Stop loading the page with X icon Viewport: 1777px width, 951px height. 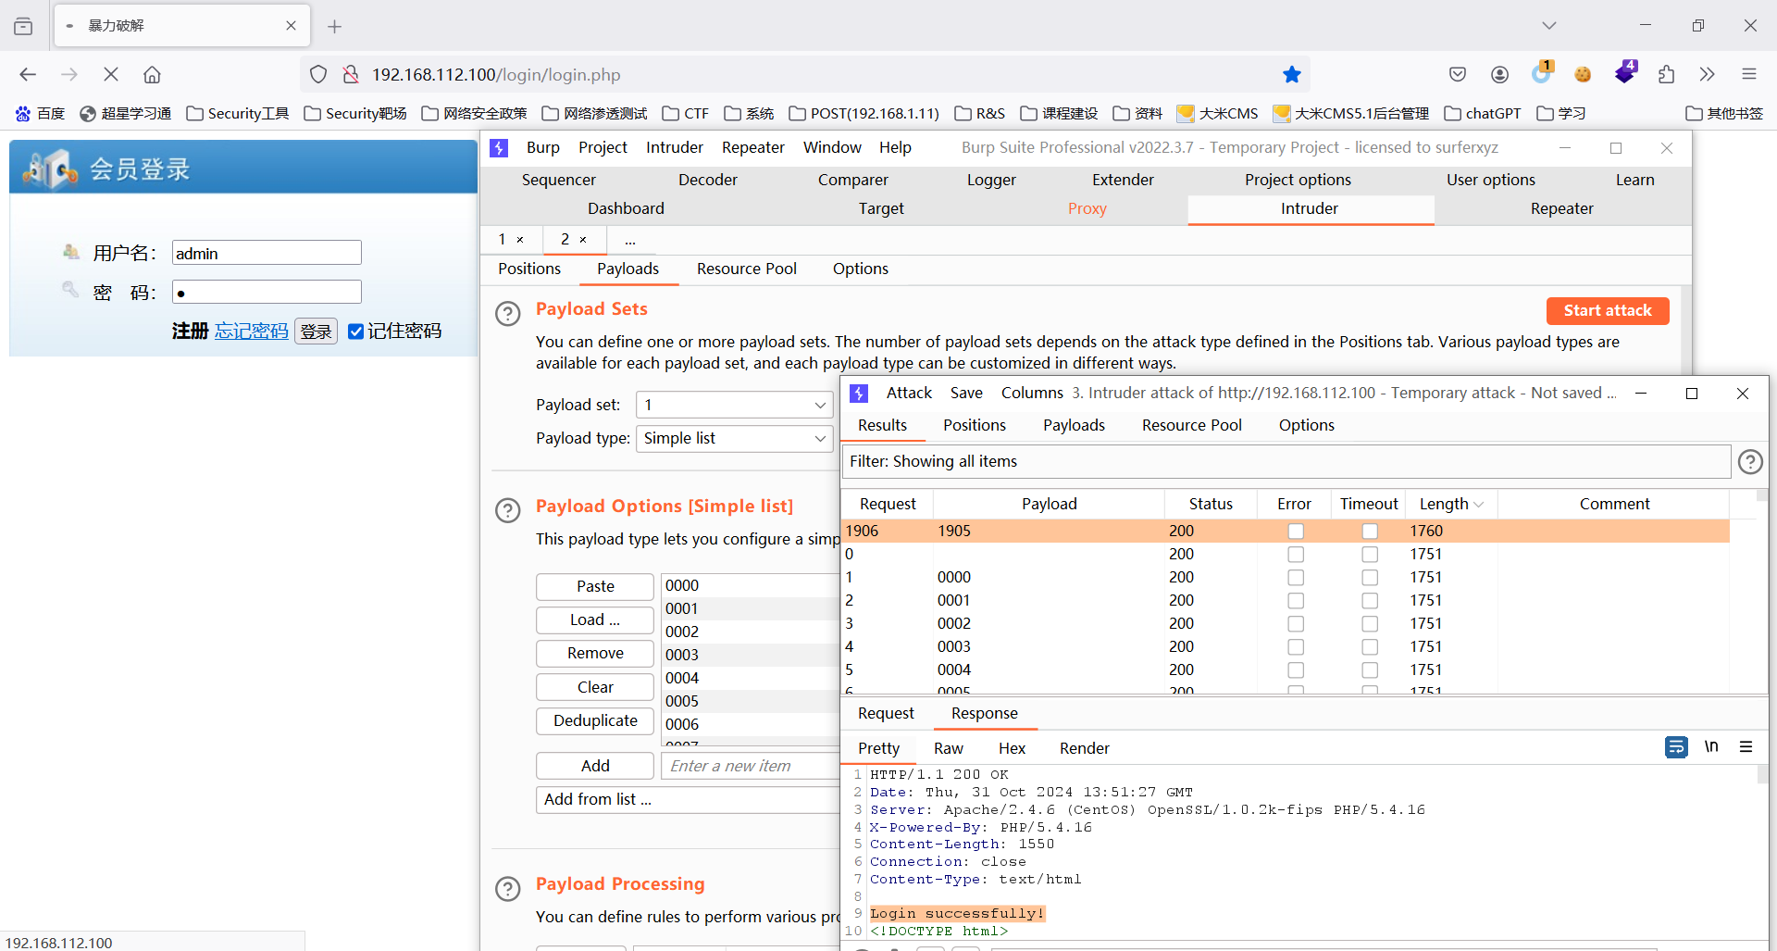click(x=111, y=75)
